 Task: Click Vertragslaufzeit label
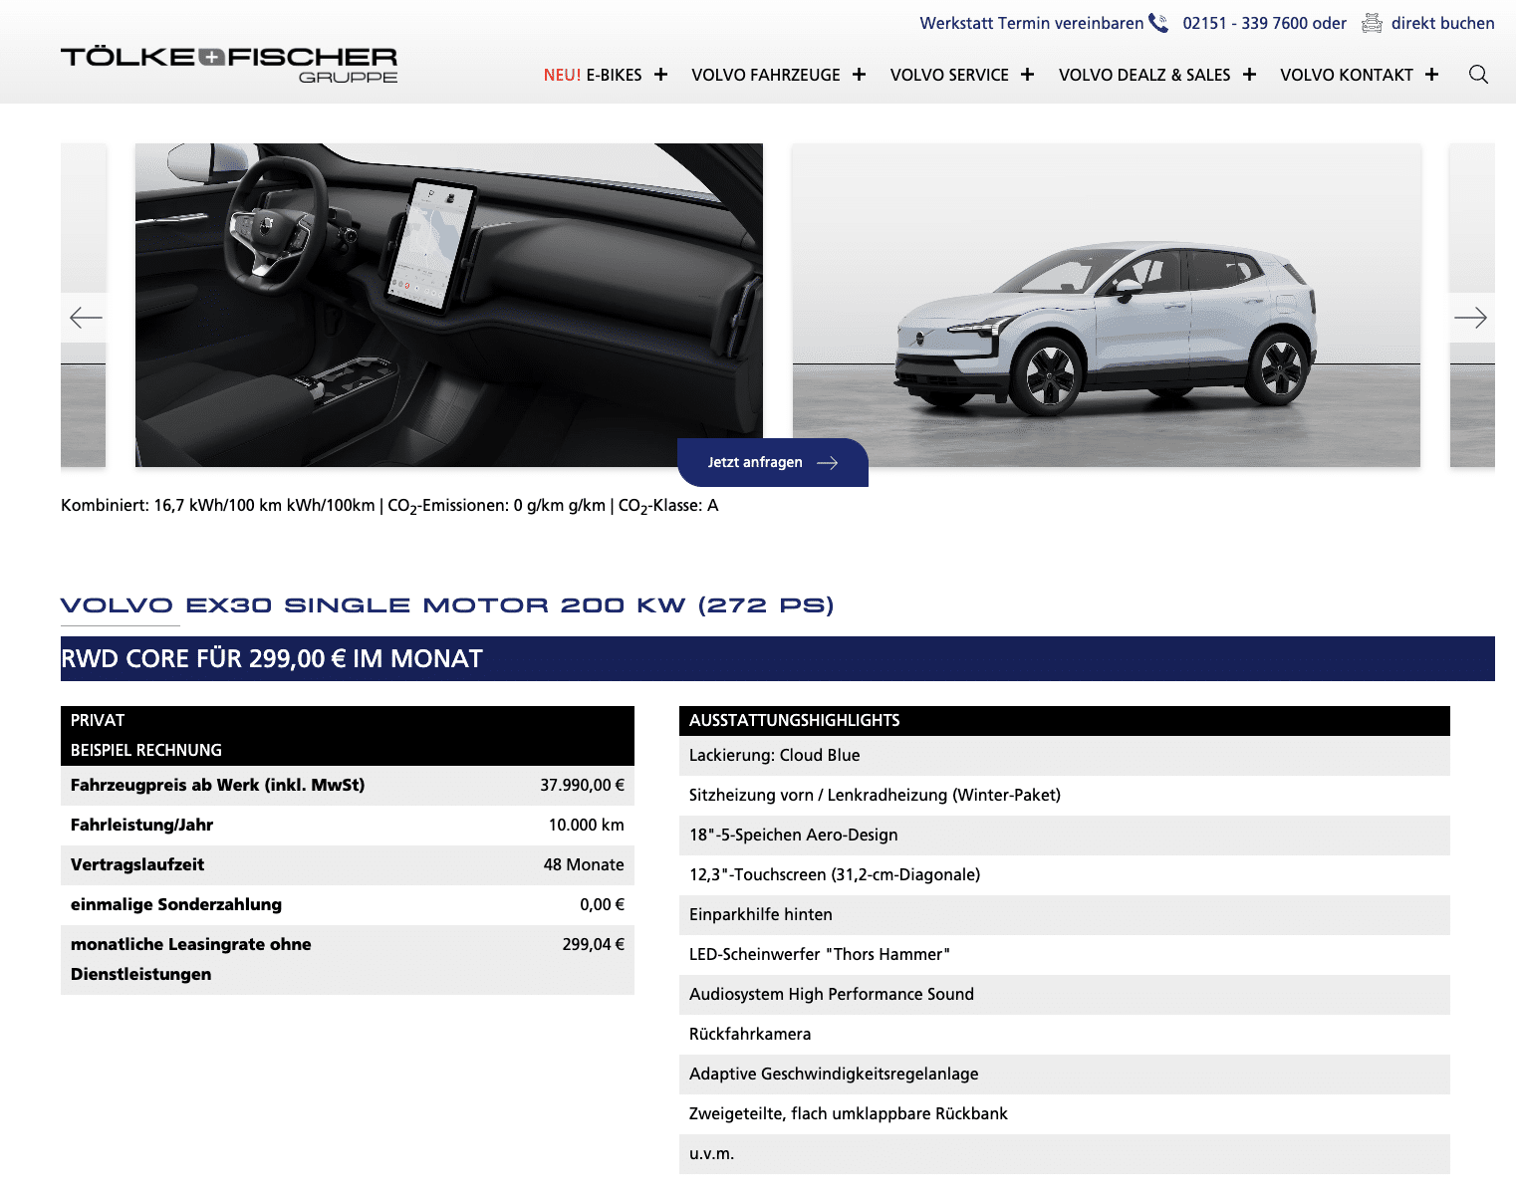(x=137, y=864)
